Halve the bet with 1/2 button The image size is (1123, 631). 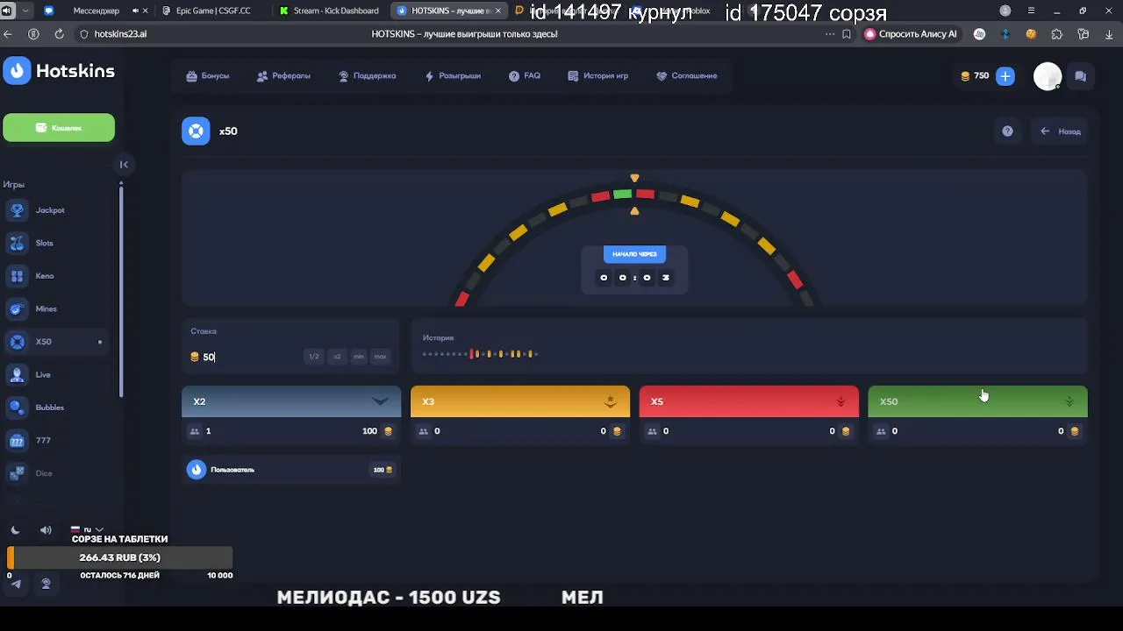(314, 357)
